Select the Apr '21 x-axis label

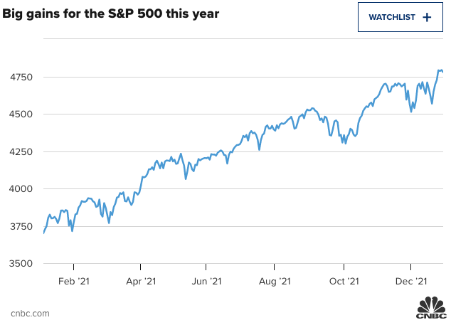140,282
